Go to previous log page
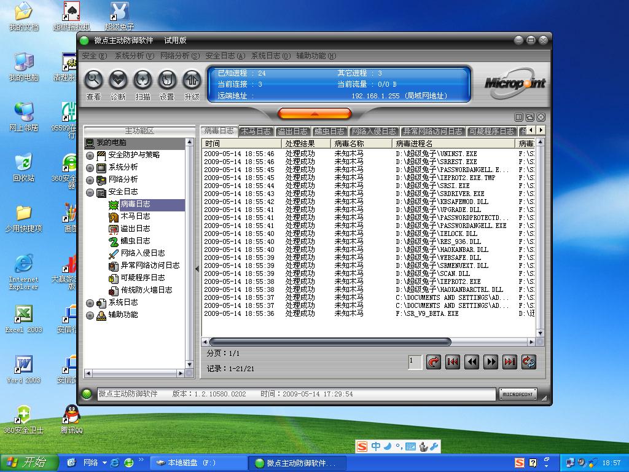Viewport: 629px width, 472px height. tap(472, 362)
